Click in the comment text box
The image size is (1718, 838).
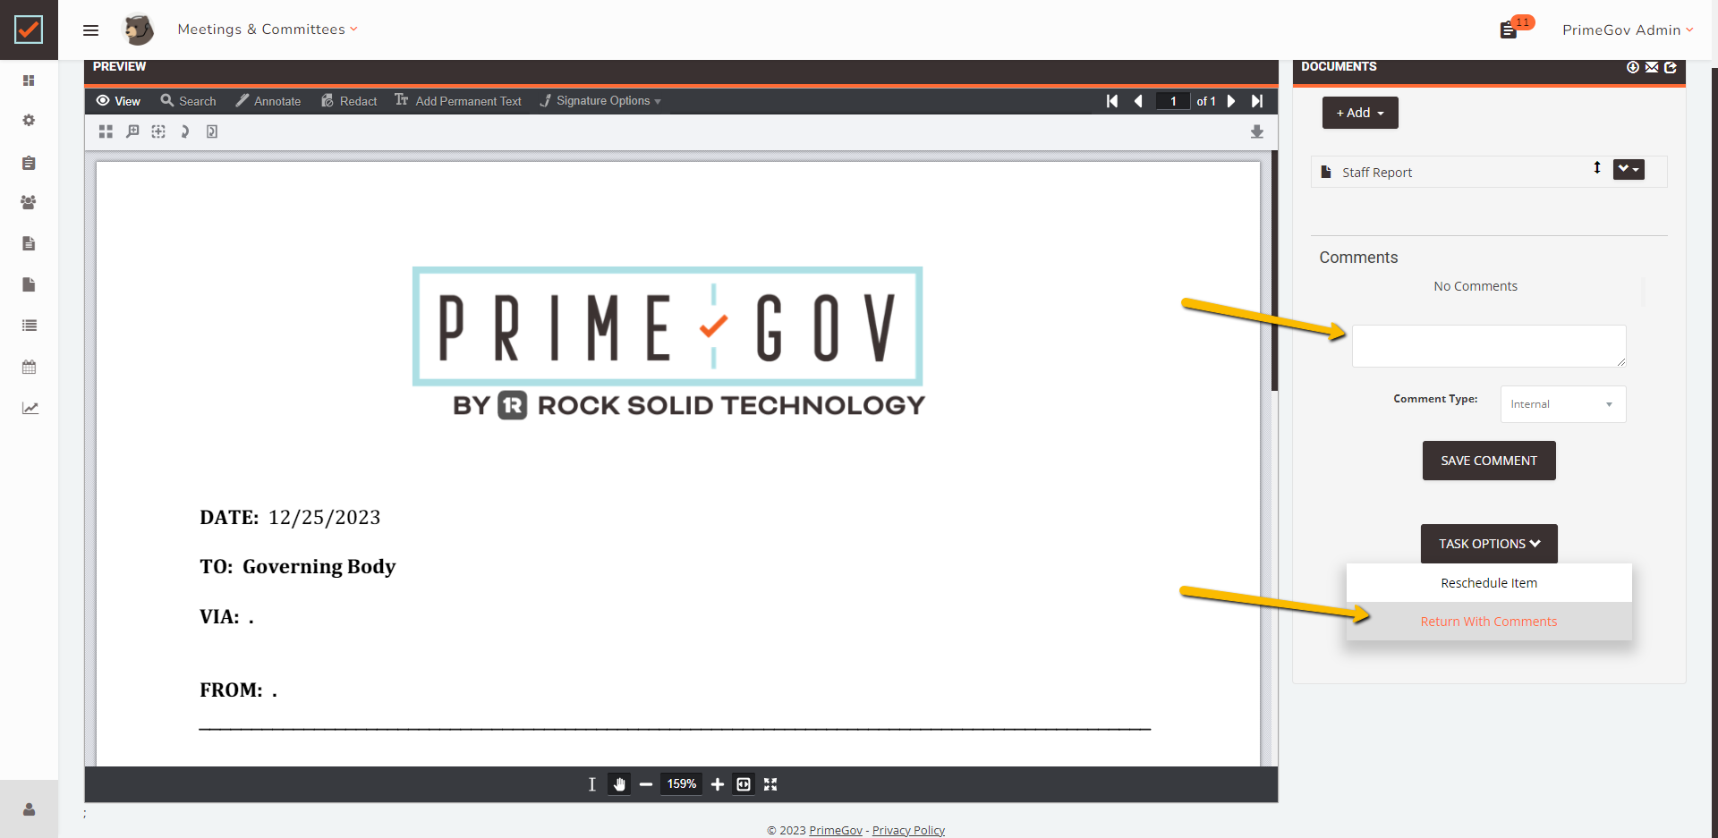point(1489,346)
